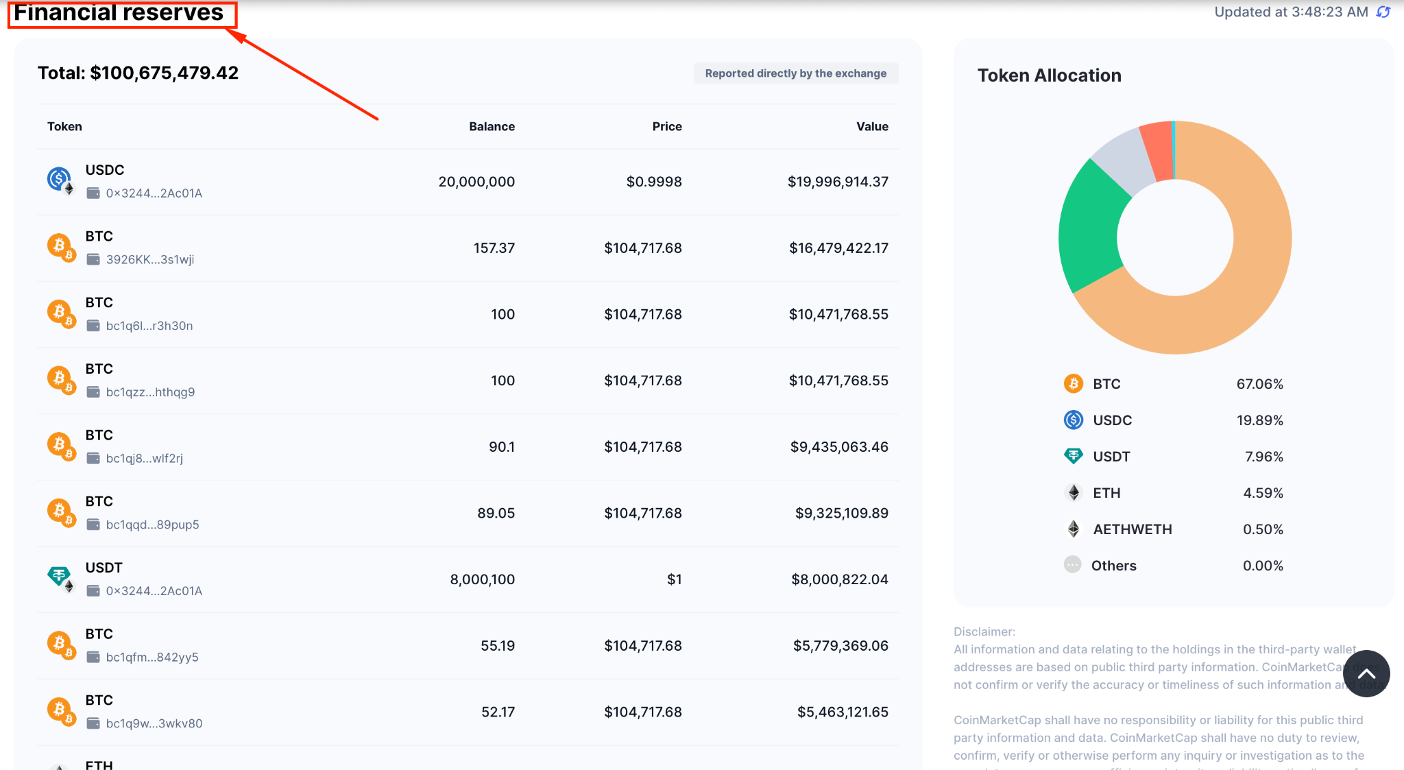Click the refresh icon beside Updated timestamp
The image size is (1404, 770).
pyautogui.click(x=1383, y=12)
